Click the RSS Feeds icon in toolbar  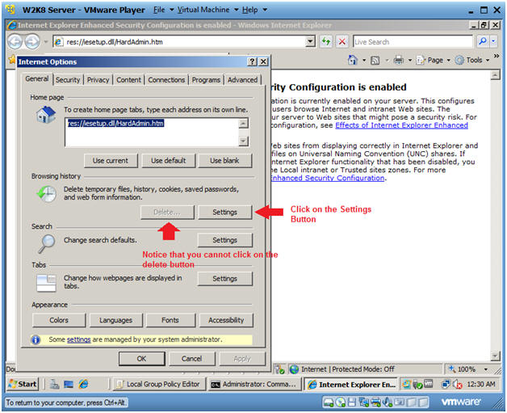coord(375,60)
